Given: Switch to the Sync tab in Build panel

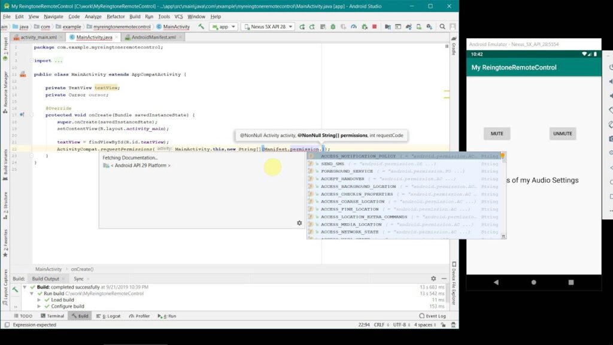Looking at the screenshot, I should (78, 279).
